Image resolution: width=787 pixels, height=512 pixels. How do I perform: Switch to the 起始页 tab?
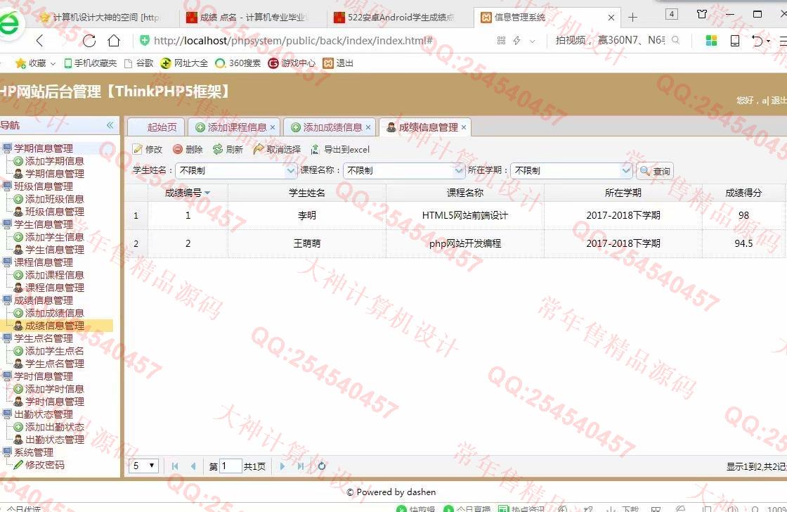pos(157,127)
